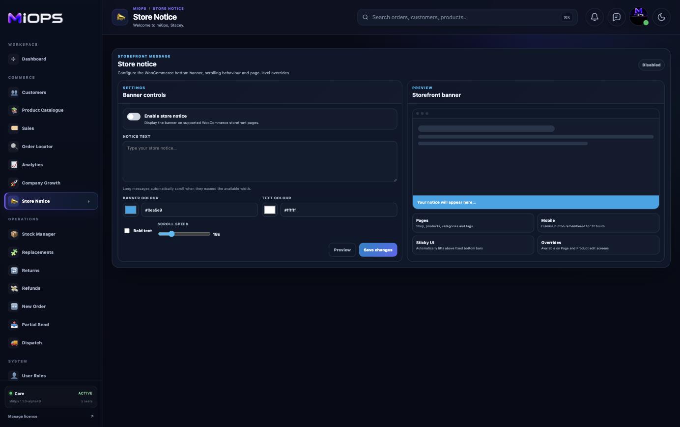The width and height of the screenshot is (680, 427).
Task: Toggle the Enable store notice switch
Action: (x=134, y=117)
